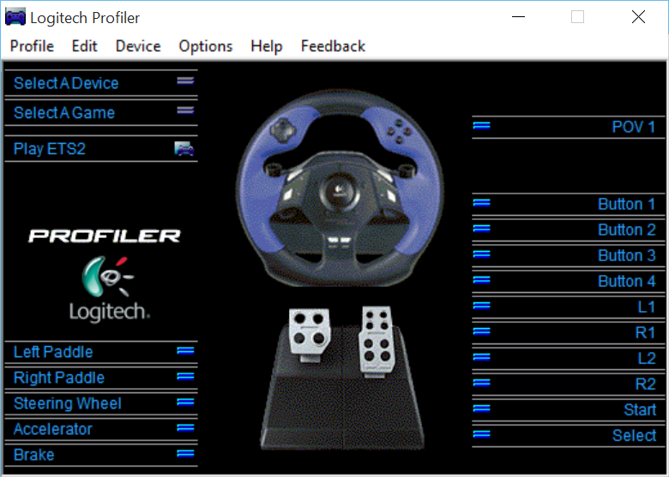669x477 pixels.
Task: Click the blue bars icon beside L1
Action: click(482, 306)
